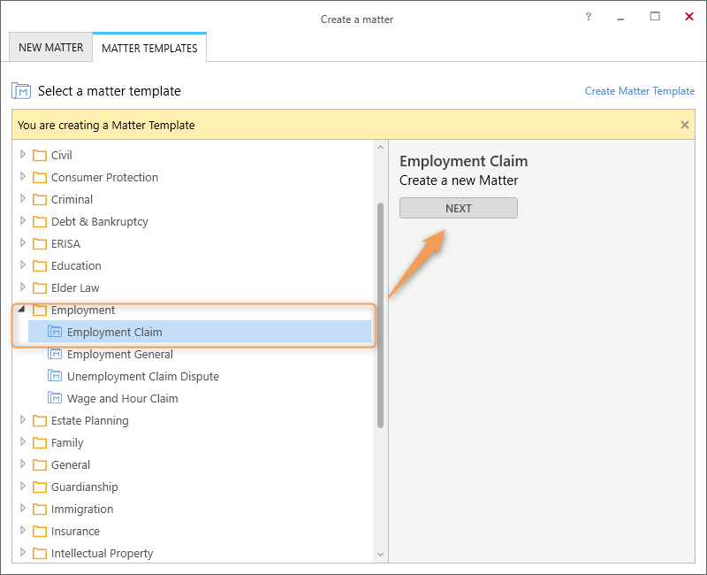Click the Employment General template icon
707x575 pixels.
pos(55,354)
